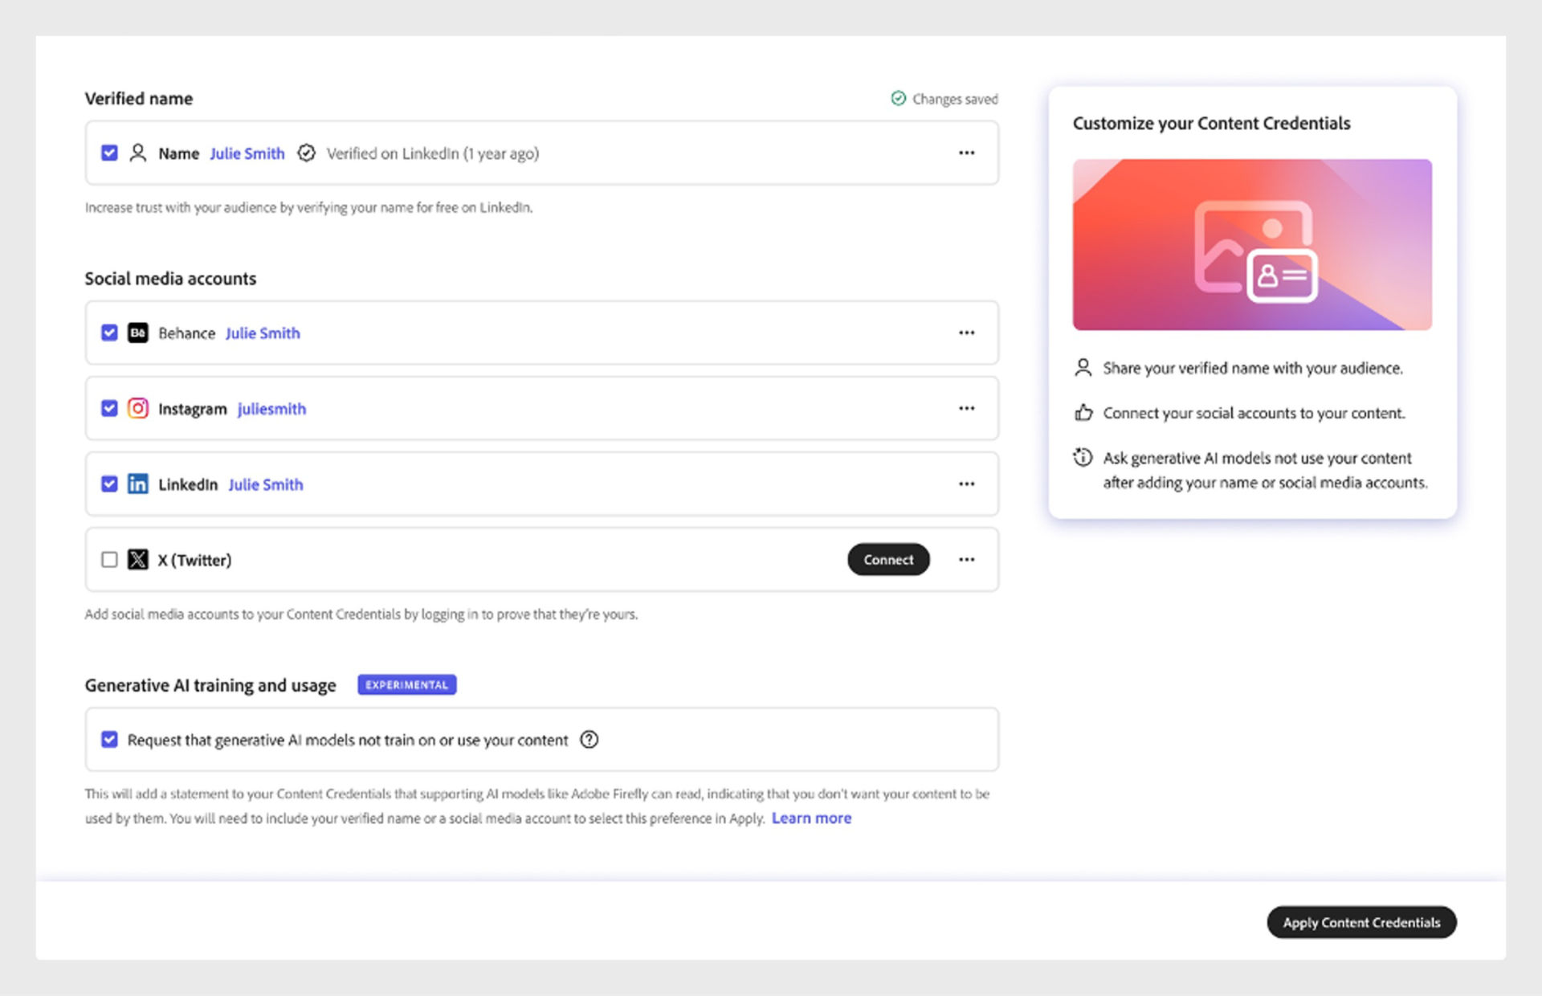
Task: Enable the X (Twitter) checkbox
Action: click(x=109, y=559)
